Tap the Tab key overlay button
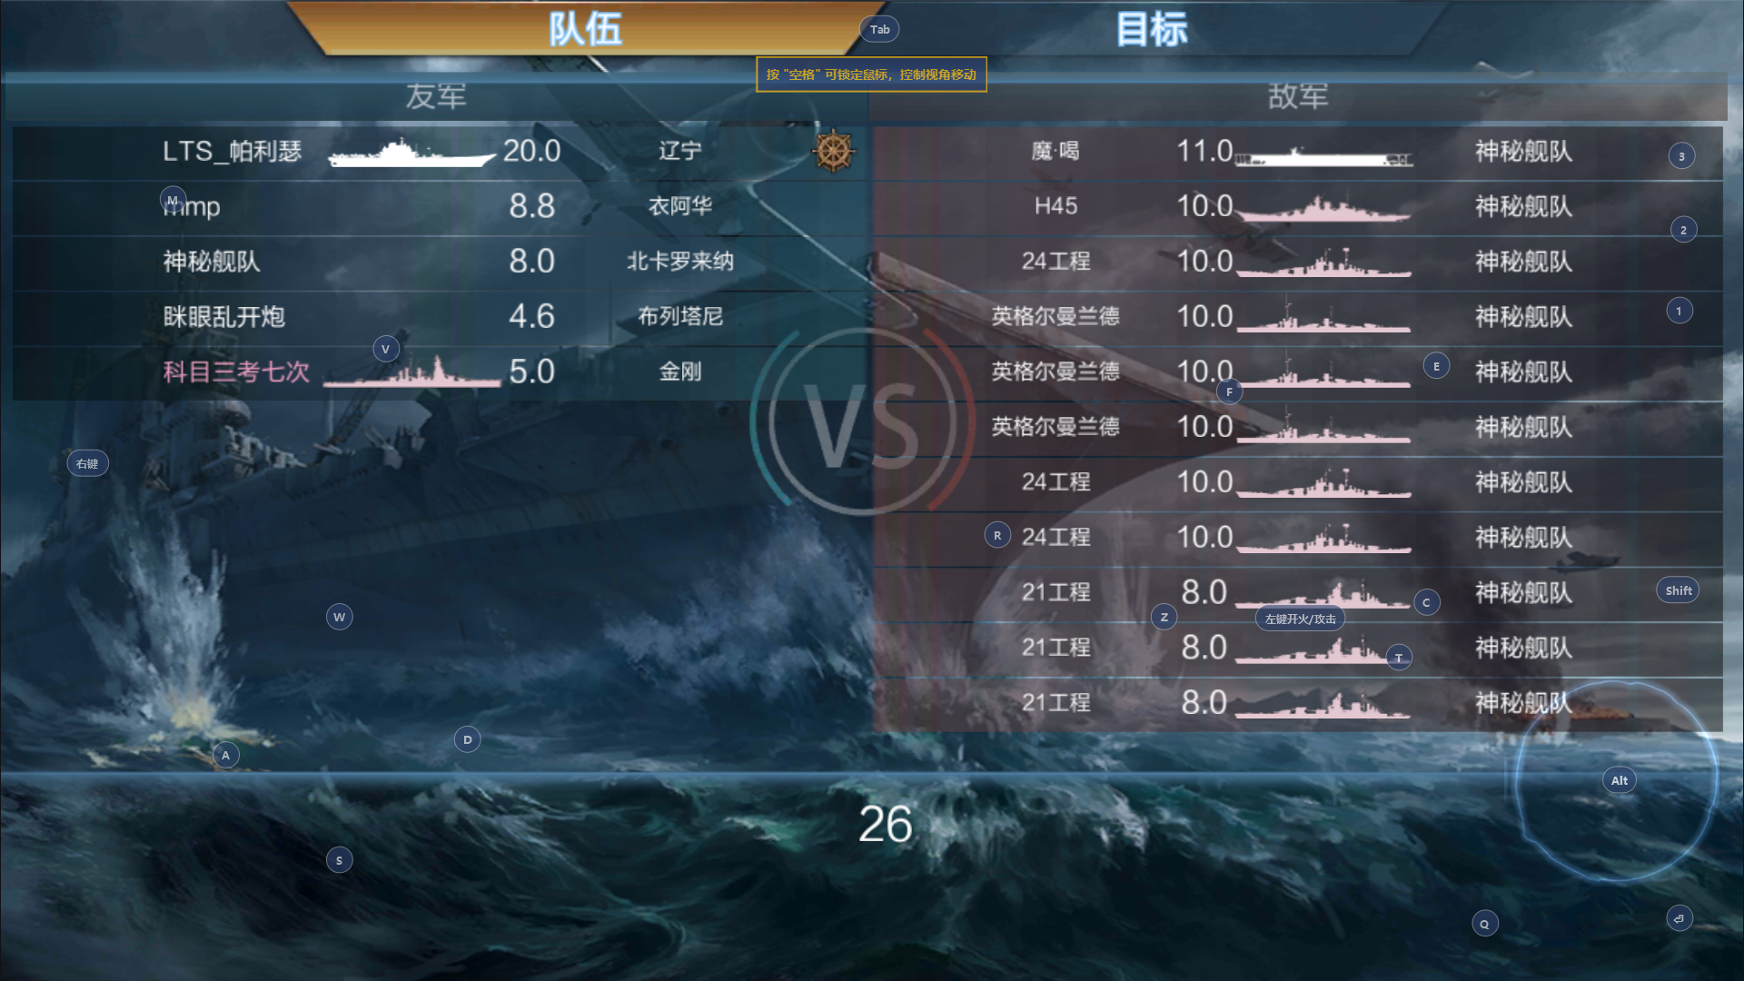1744x981 pixels. tap(879, 29)
